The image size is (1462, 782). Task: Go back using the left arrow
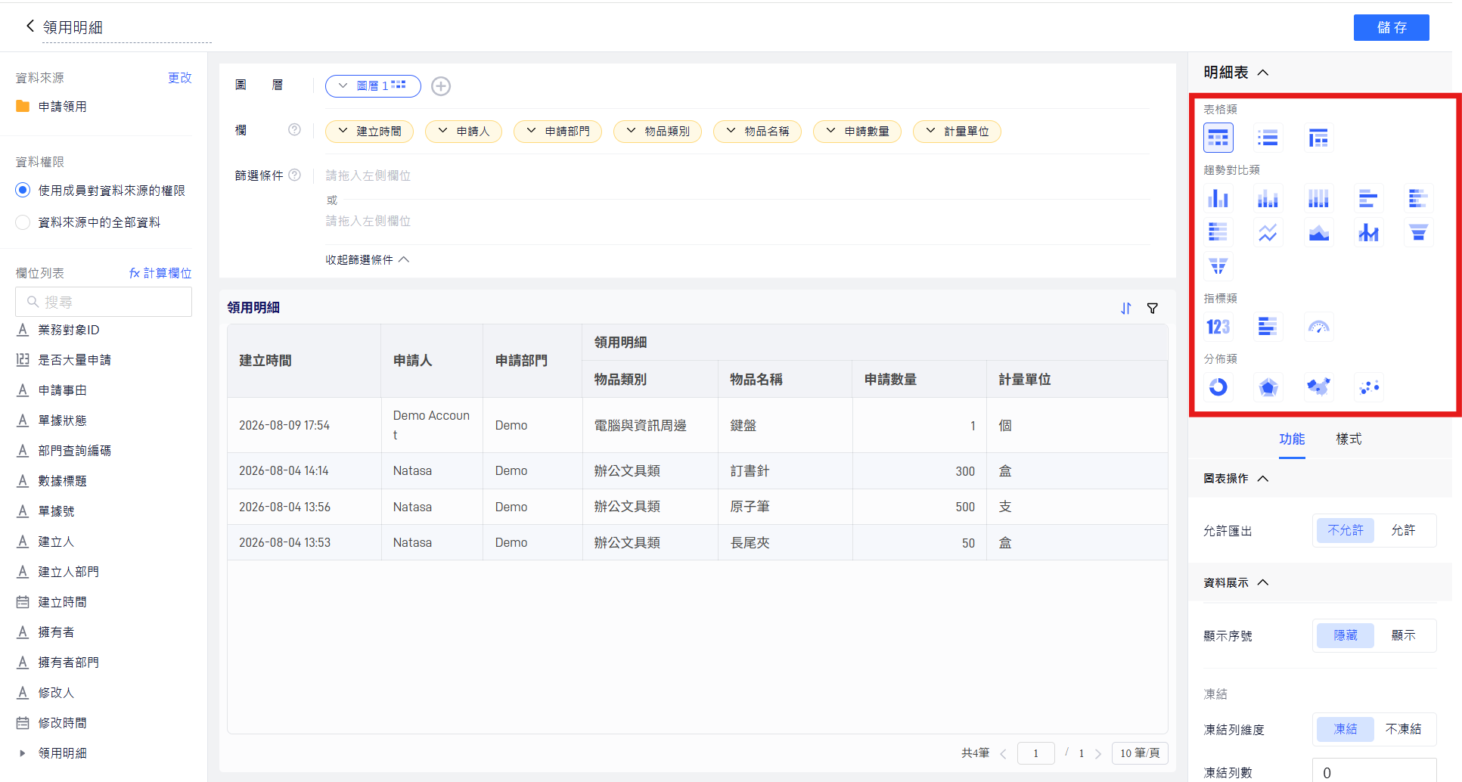[x=30, y=26]
